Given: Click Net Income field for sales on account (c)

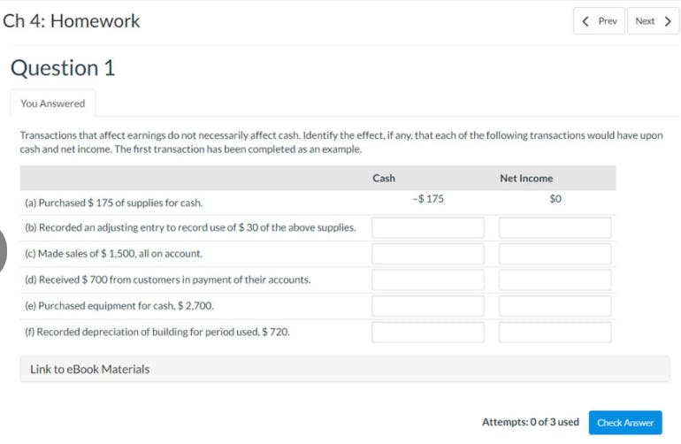Looking at the screenshot, I should click(555, 254).
